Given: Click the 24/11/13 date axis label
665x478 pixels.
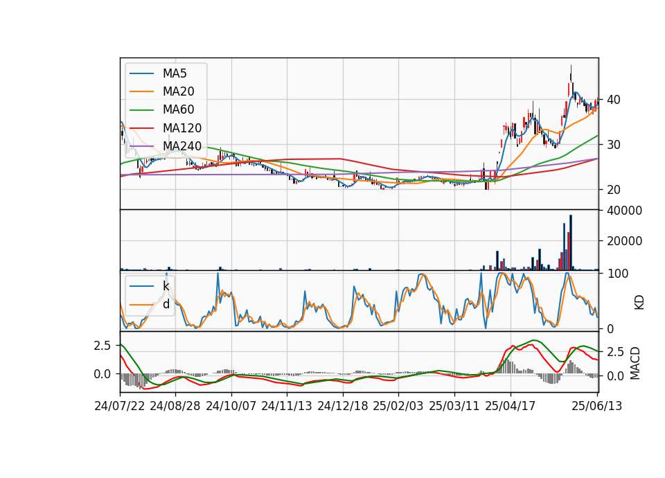Looking at the screenshot, I should pos(287,406).
